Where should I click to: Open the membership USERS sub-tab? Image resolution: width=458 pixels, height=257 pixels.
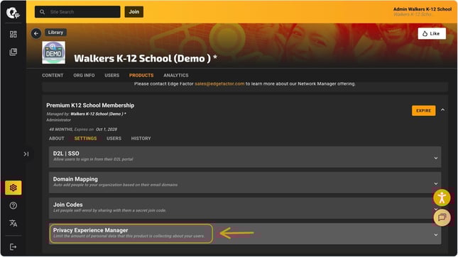pos(114,138)
